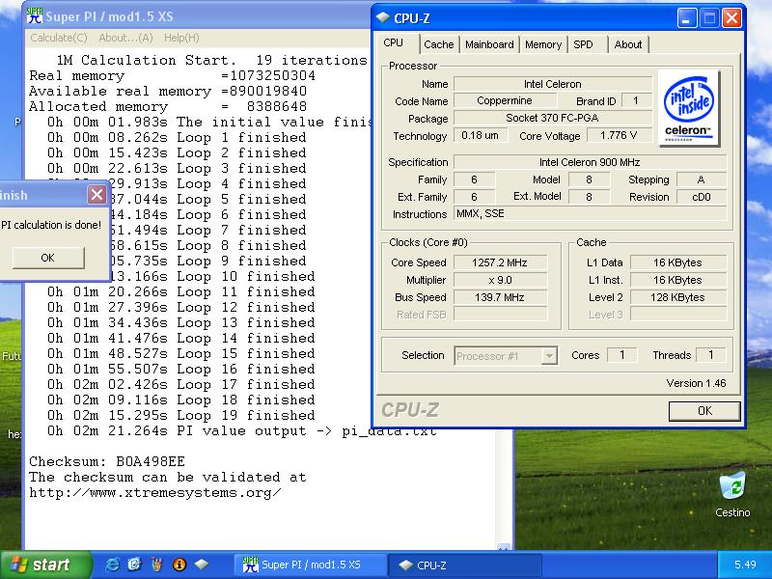Click the Cores count field
Image resolution: width=772 pixels, height=579 pixels.
click(x=621, y=355)
